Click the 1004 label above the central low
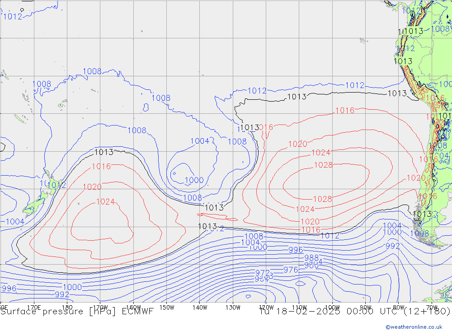The height and width of the screenshot is (331, 452). (x=200, y=141)
